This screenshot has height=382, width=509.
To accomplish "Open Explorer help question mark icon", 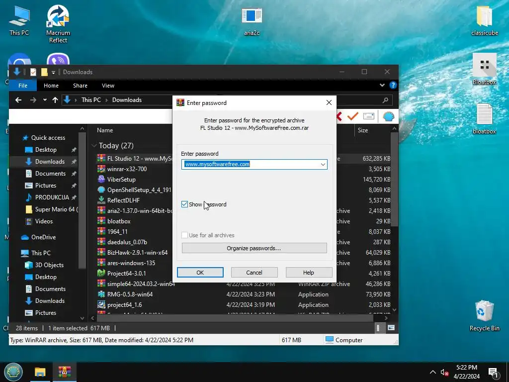I will pyautogui.click(x=393, y=85).
